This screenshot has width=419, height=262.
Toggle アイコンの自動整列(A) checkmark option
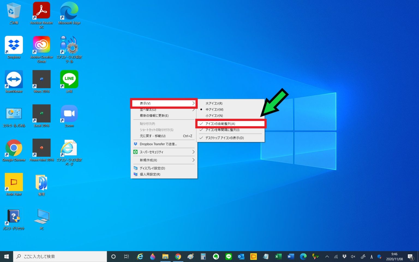(220, 124)
